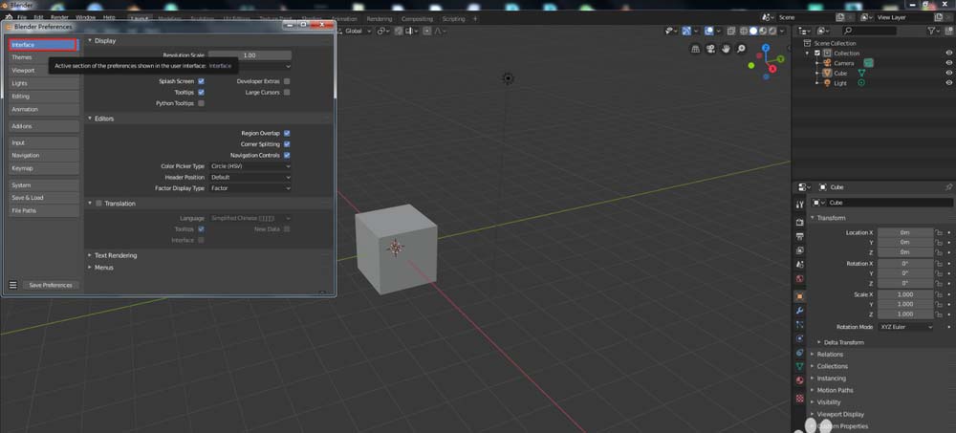Select rendered viewport shading icon
The height and width of the screenshot is (433, 956).
point(771,32)
